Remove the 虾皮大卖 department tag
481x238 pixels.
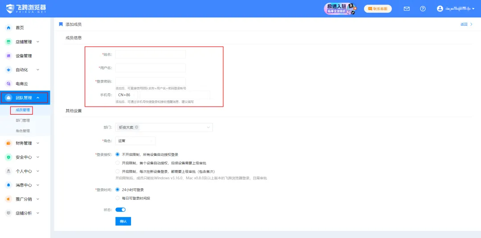(x=137, y=127)
